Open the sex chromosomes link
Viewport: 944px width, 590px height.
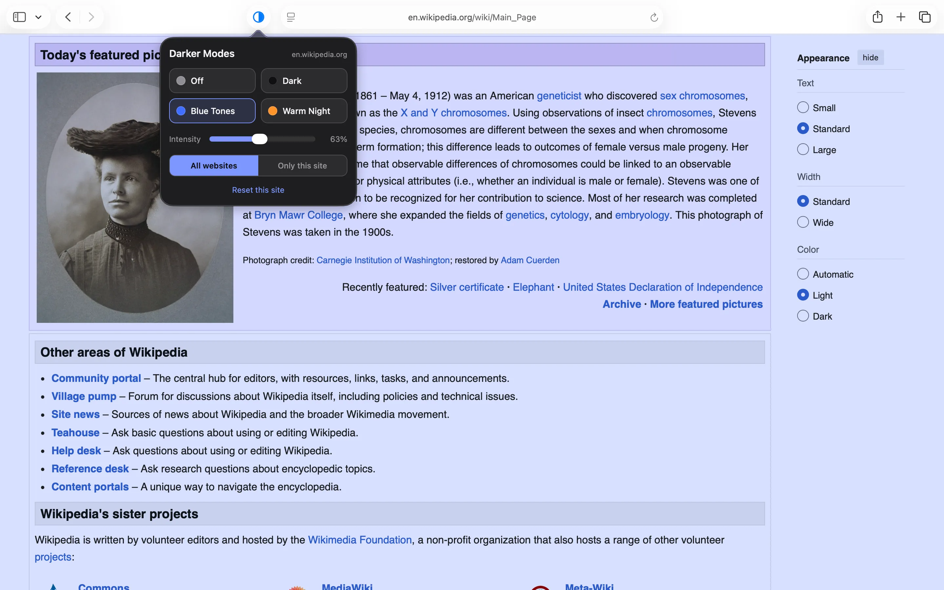(x=702, y=96)
